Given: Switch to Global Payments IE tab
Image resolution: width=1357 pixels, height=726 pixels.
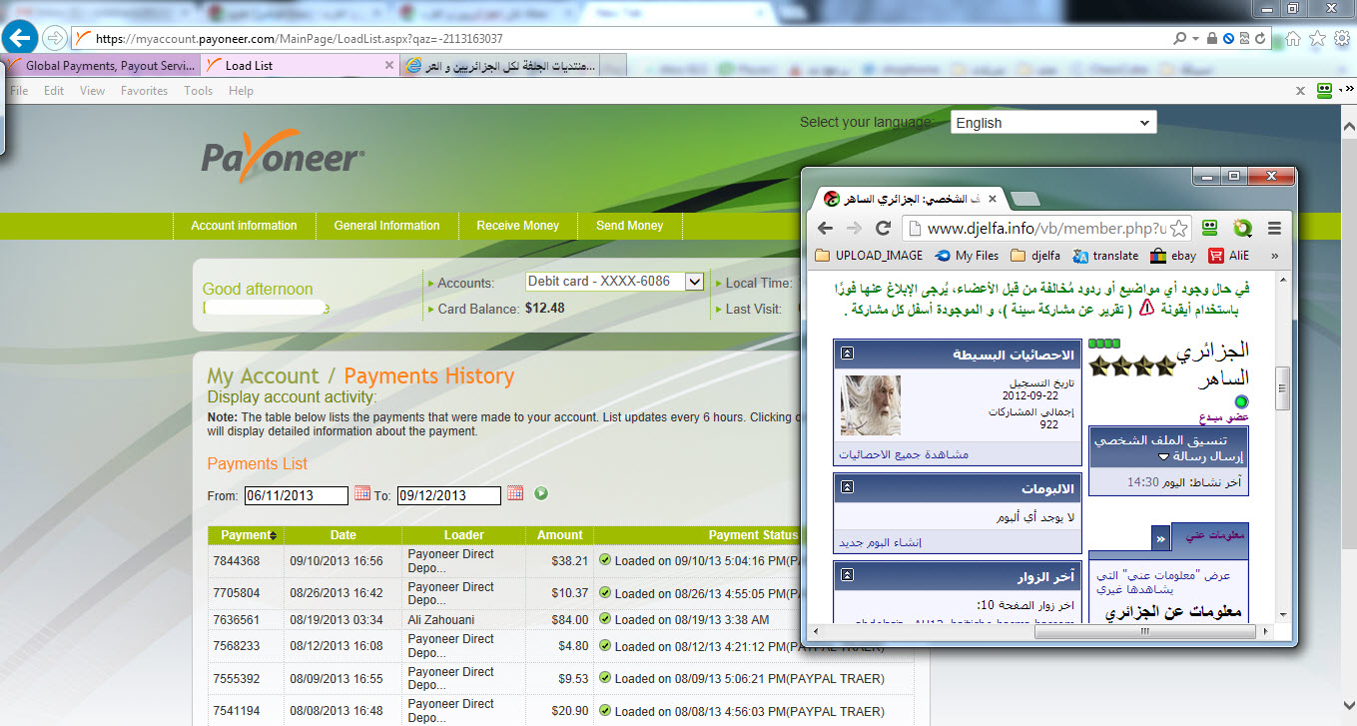Looking at the screenshot, I should [101, 65].
